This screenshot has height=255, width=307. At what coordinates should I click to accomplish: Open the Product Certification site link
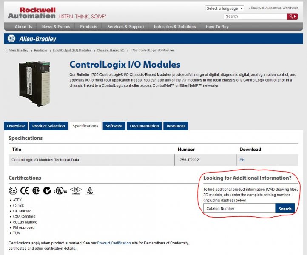tap(114, 243)
